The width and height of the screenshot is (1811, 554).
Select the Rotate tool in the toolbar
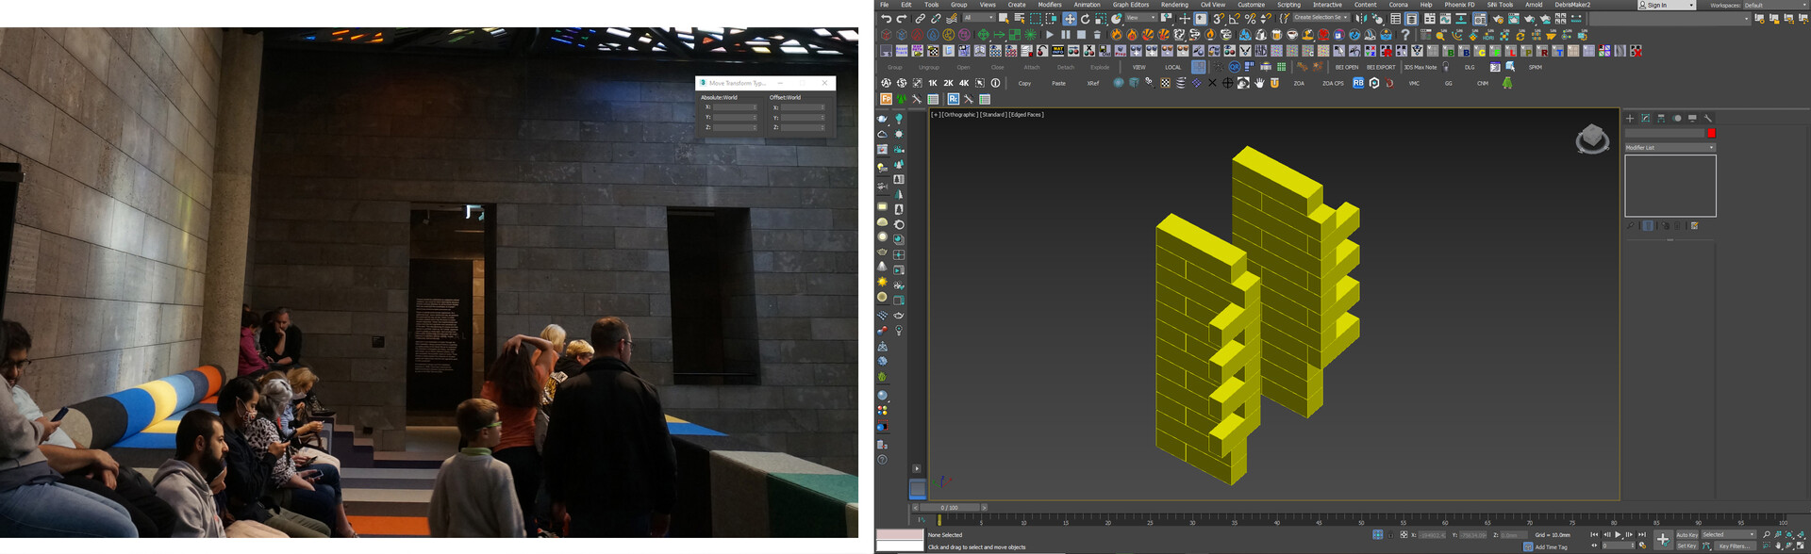point(1085,19)
